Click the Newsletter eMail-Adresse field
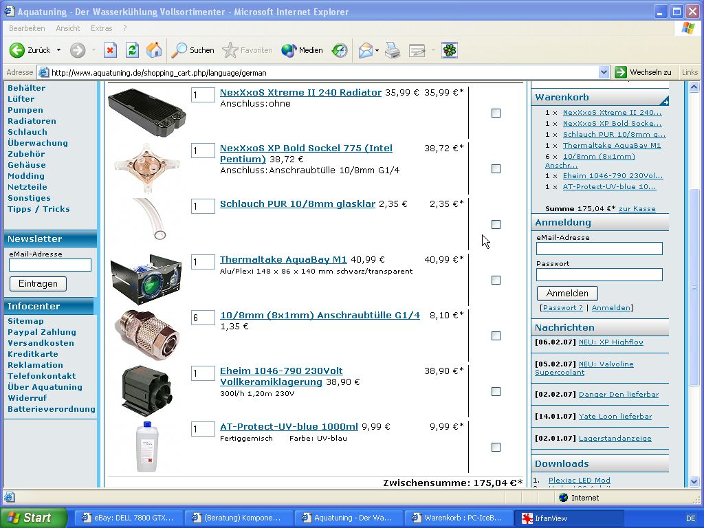 (50, 265)
